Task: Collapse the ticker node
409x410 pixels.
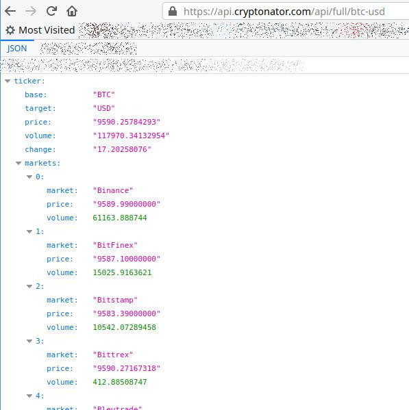Action: tap(8, 81)
